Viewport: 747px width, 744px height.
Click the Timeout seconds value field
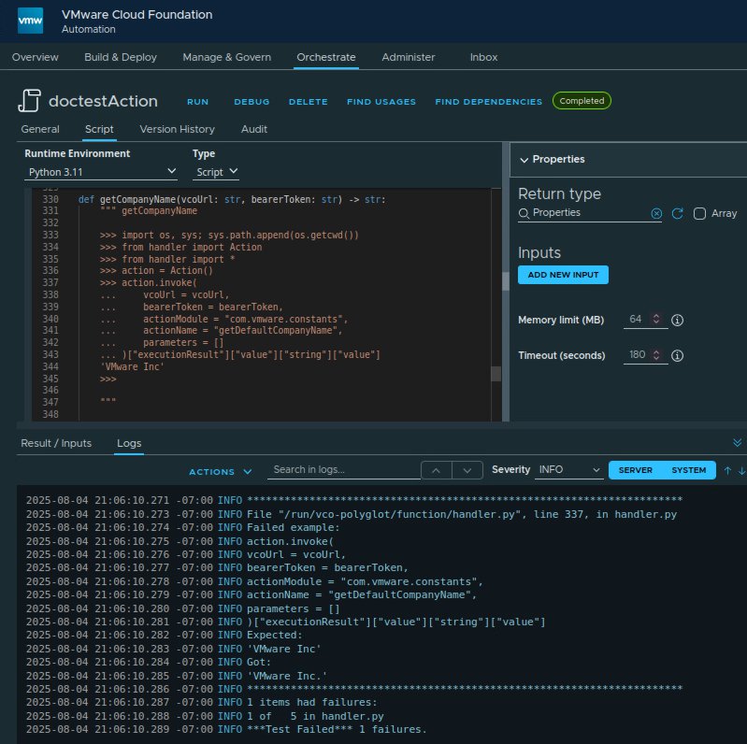637,355
